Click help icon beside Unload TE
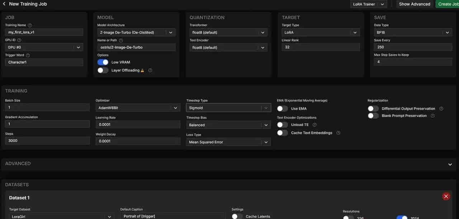Screen dimensions: 459x219 pyautogui.click(x=314, y=125)
